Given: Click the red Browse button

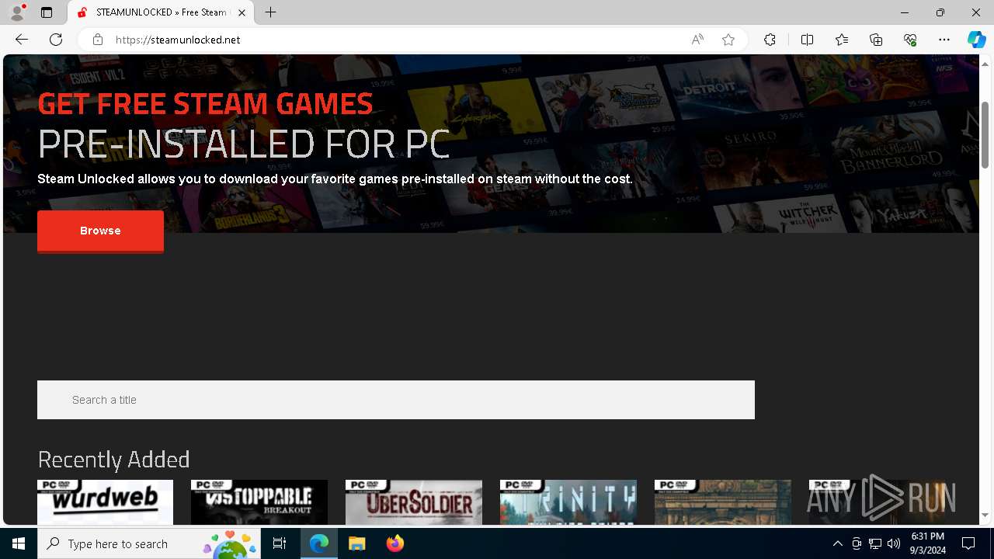Looking at the screenshot, I should click(x=100, y=231).
